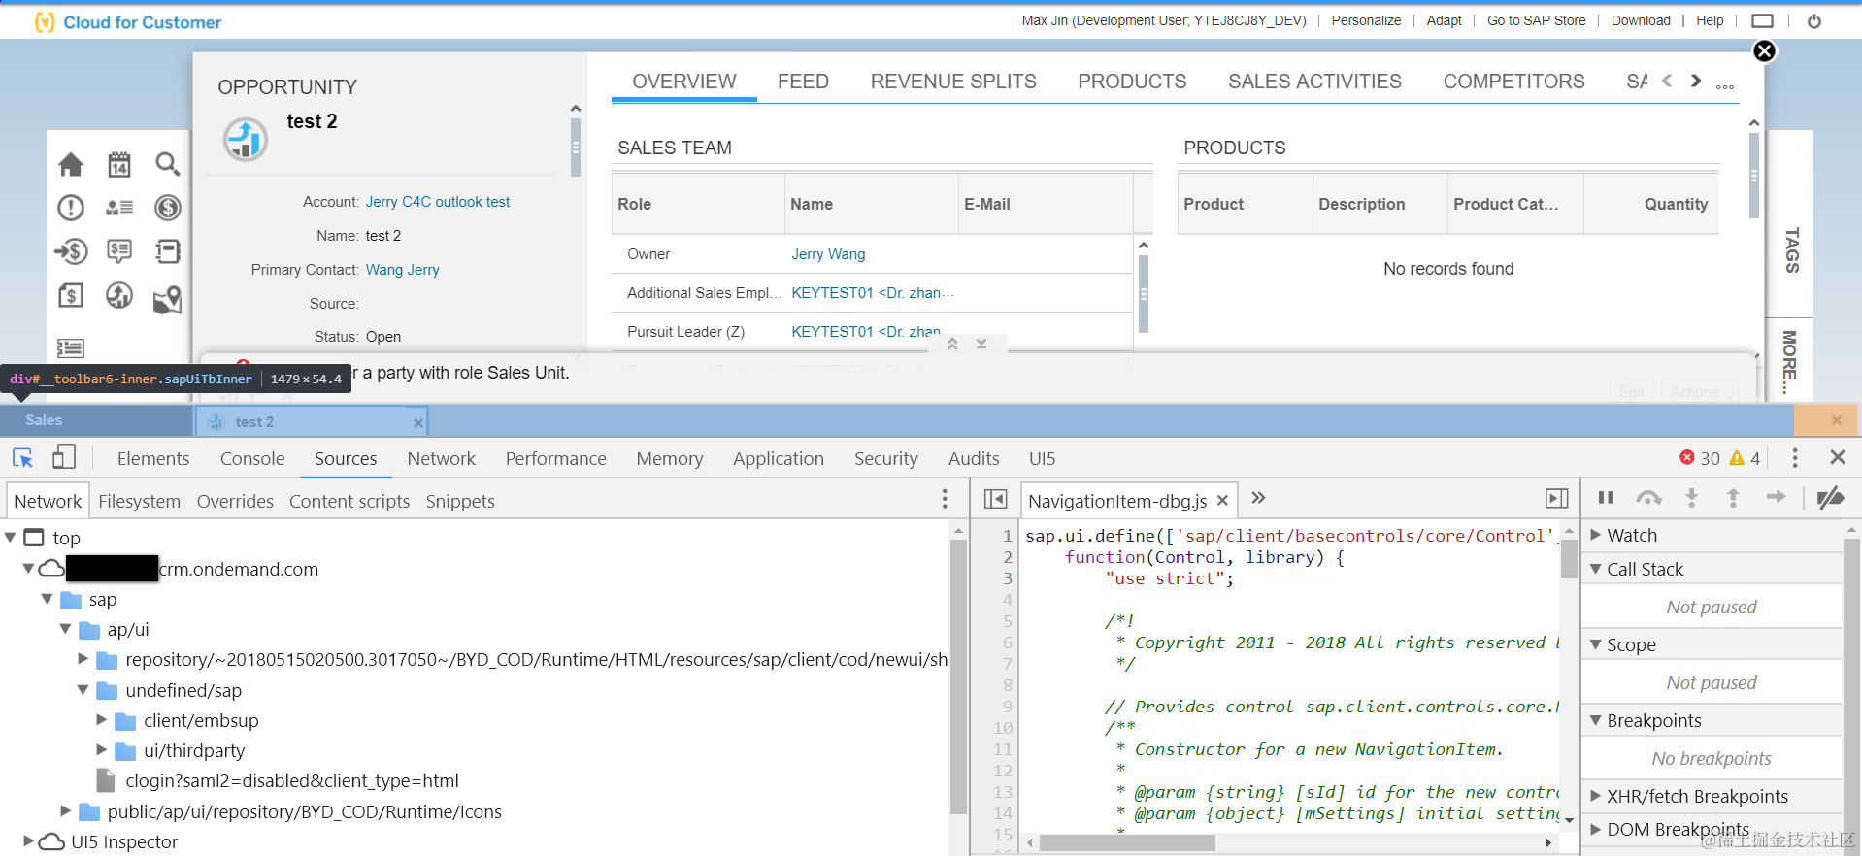The image size is (1862, 856).
Task: Open the dollar document icon
Action: (71, 295)
